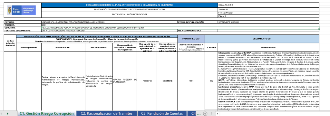330x116 pixels.
Task: Show more sheet tabs via the ellipsis
Action: point(199,114)
